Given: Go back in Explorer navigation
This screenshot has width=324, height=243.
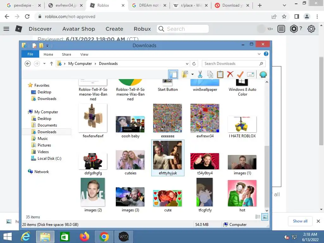Looking at the screenshot, I should pos(28,63).
